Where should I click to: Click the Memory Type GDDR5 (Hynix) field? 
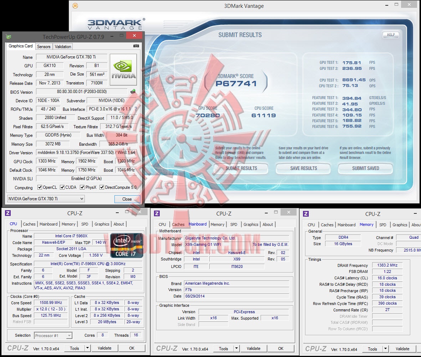click(x=58, y=135)
